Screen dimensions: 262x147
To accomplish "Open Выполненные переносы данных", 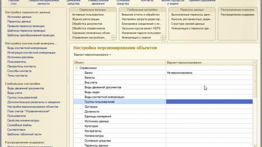I will pos(192,15).
